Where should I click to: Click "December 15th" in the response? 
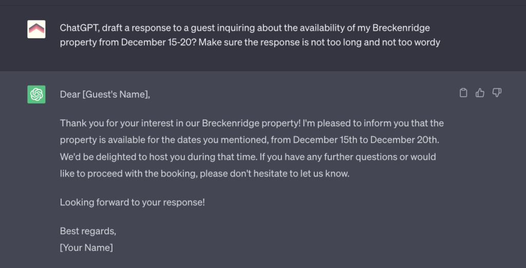(321, 140)
